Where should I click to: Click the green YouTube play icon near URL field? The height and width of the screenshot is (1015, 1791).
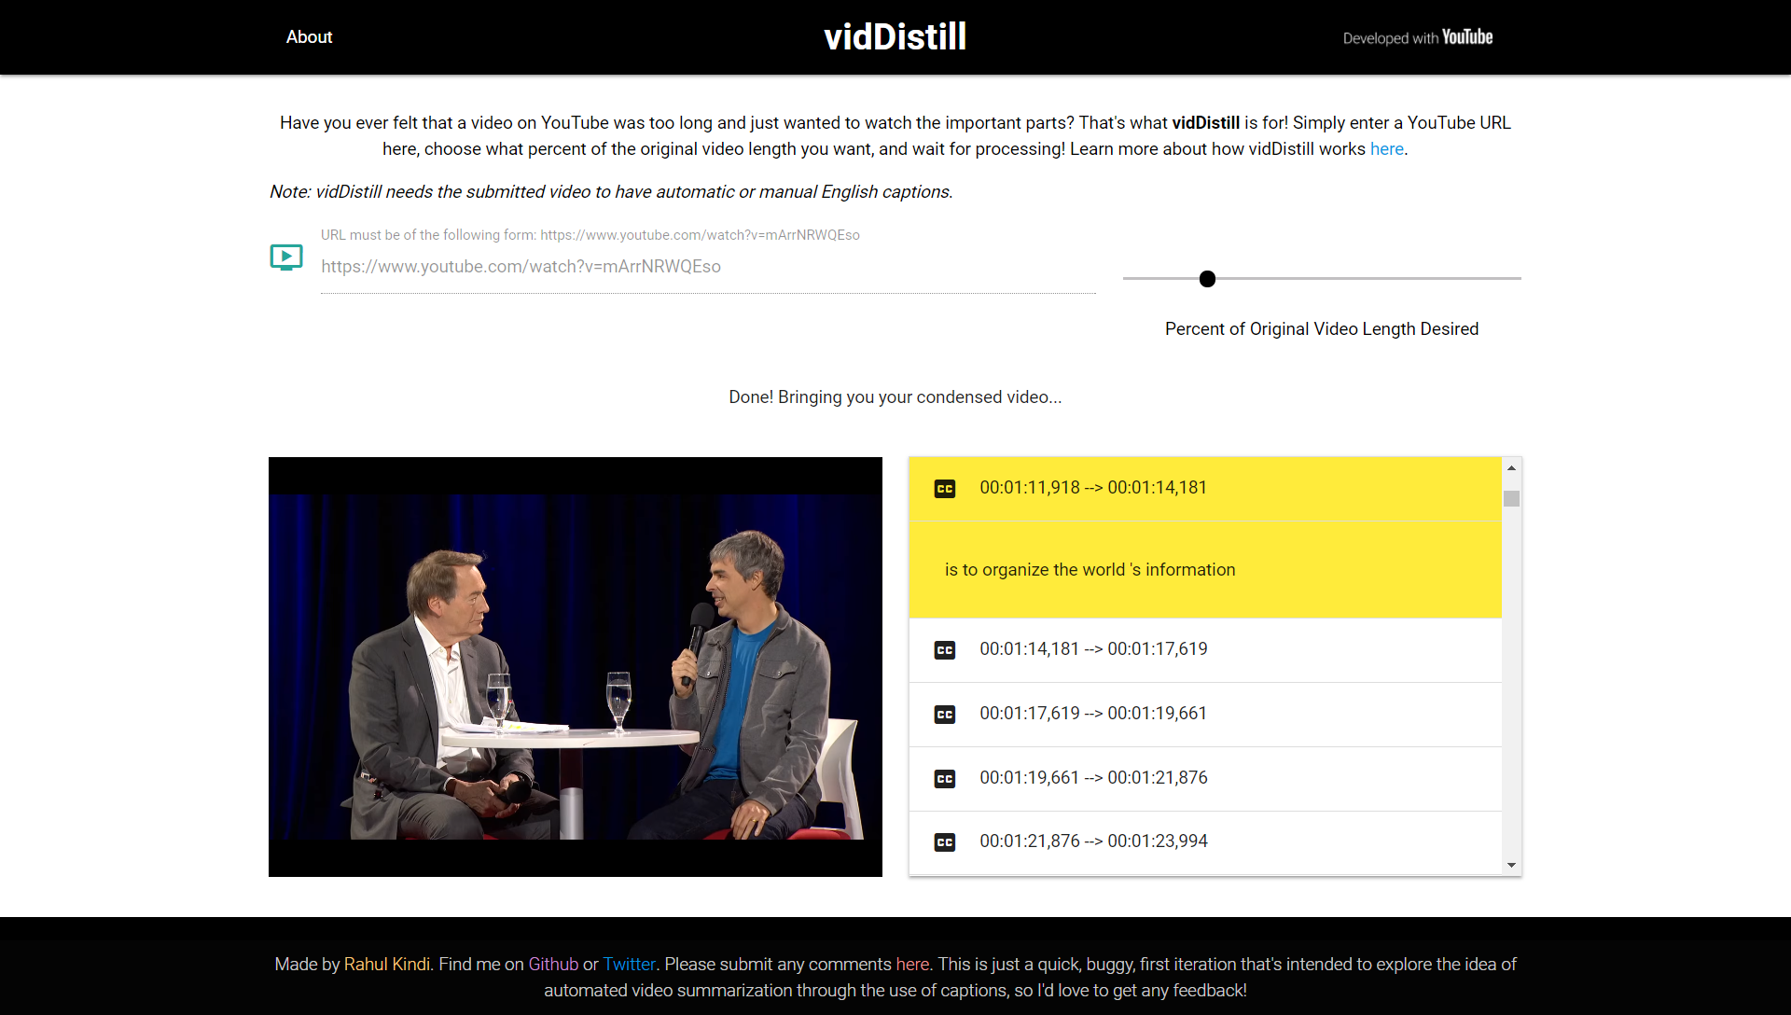(285, 257)
